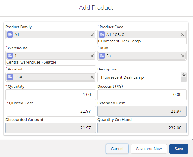This screenshot has width=193, height=157.
Task: Click the Quantity label
Action: click(x=16, y=87)
